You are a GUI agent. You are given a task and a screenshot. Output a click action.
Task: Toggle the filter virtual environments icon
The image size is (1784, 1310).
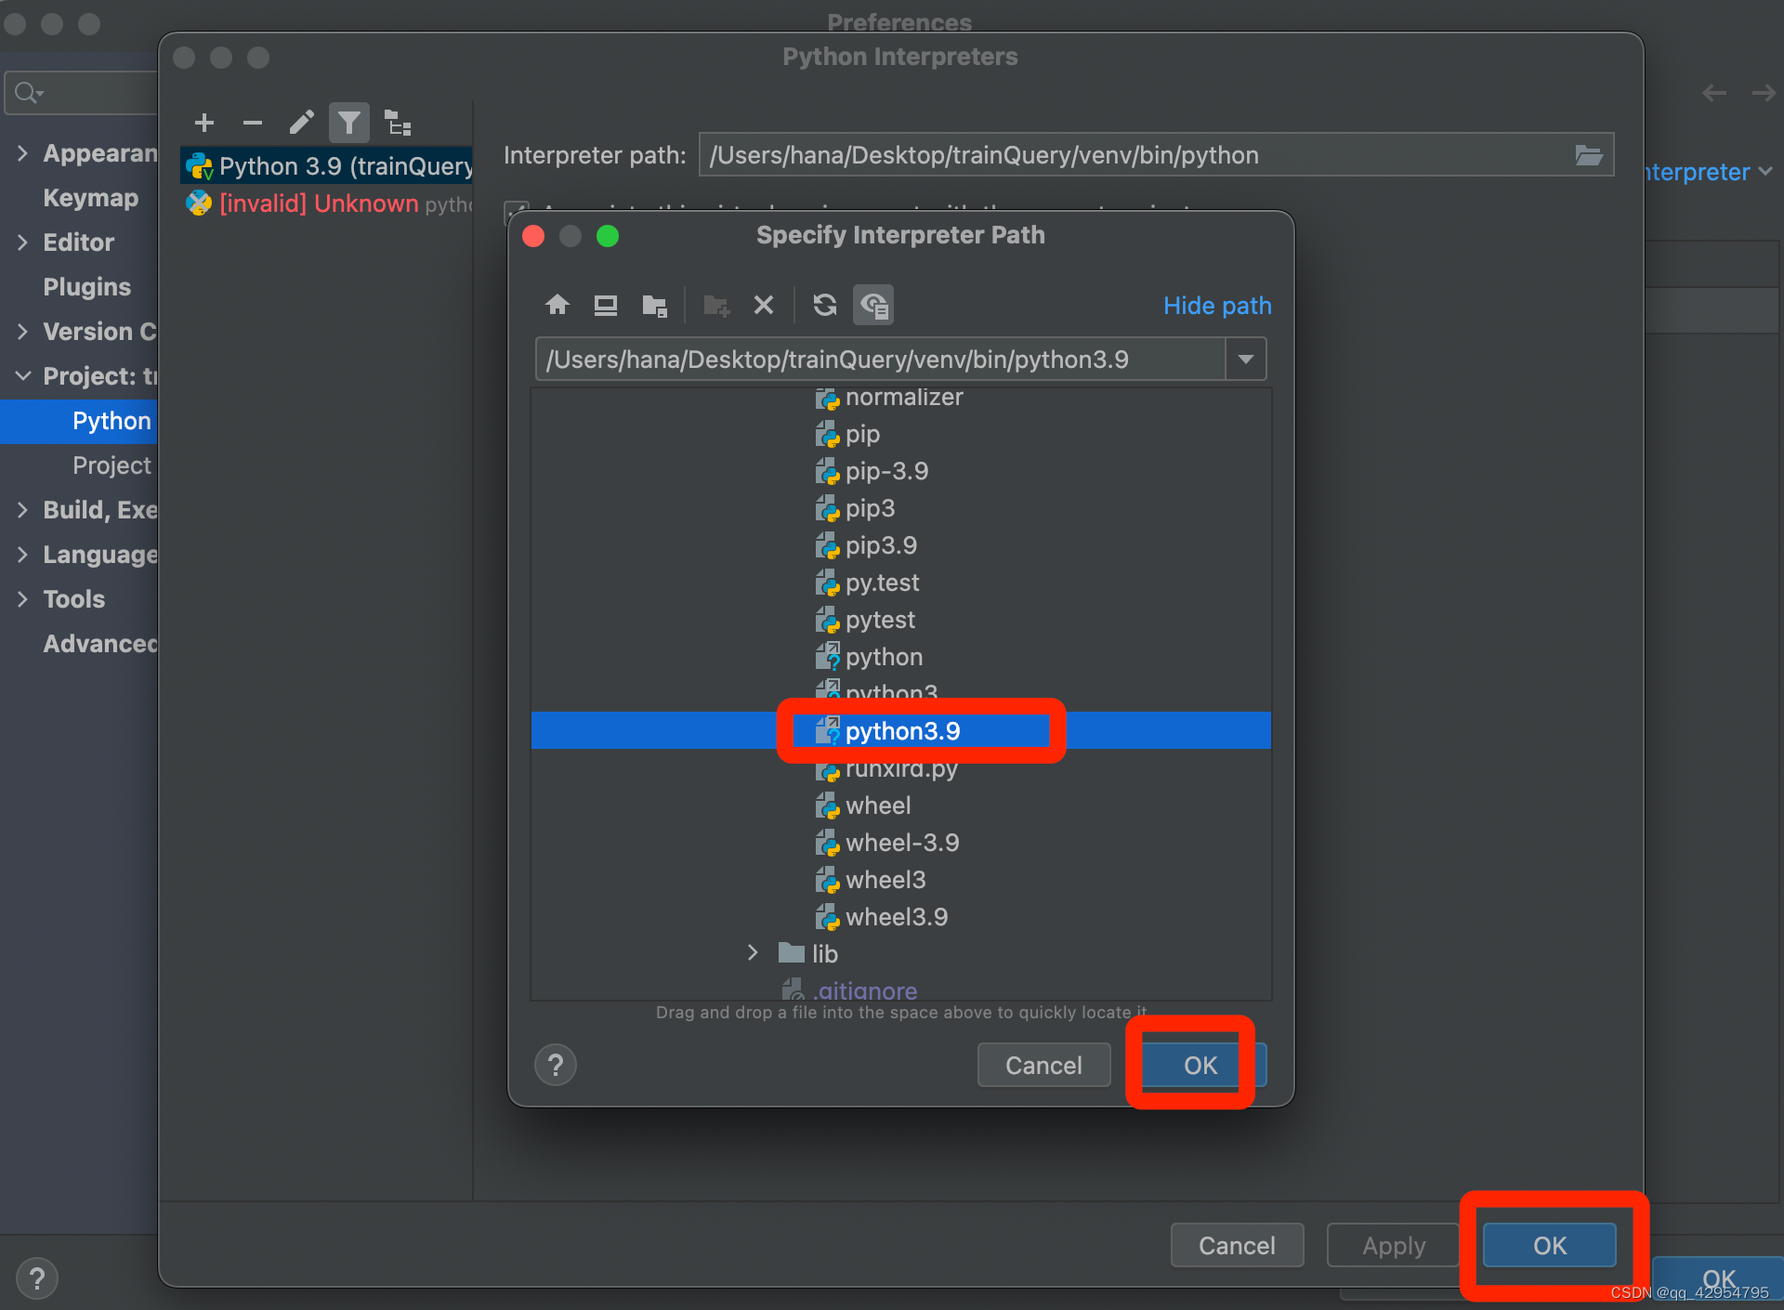pyautogui.click(x=349, y=123)
